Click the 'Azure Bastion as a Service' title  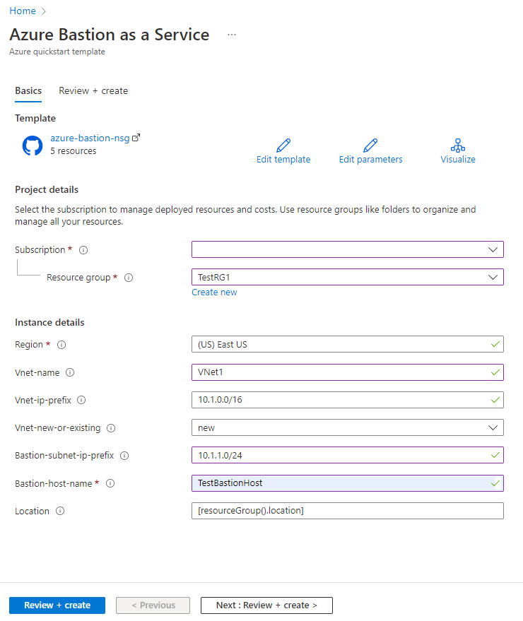point(110,35)
